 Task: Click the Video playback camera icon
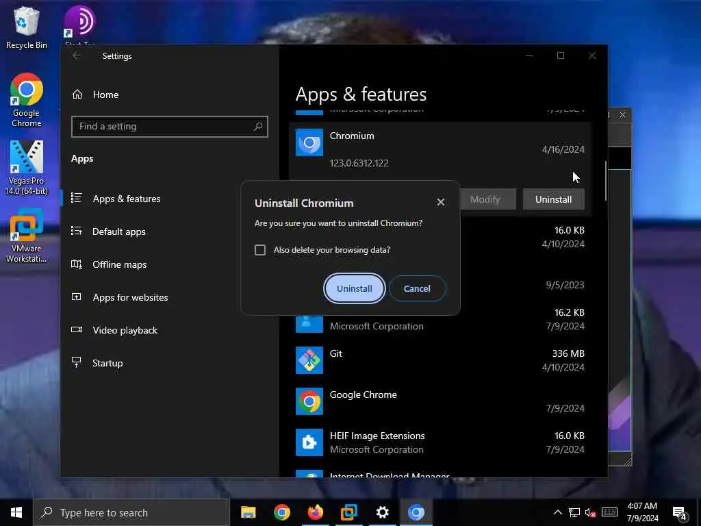77,329
